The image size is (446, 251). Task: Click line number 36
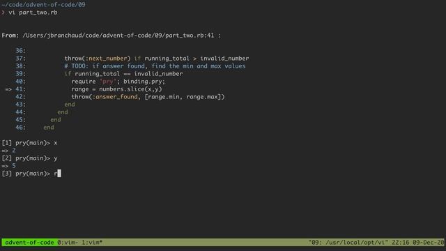pos(20,51)
